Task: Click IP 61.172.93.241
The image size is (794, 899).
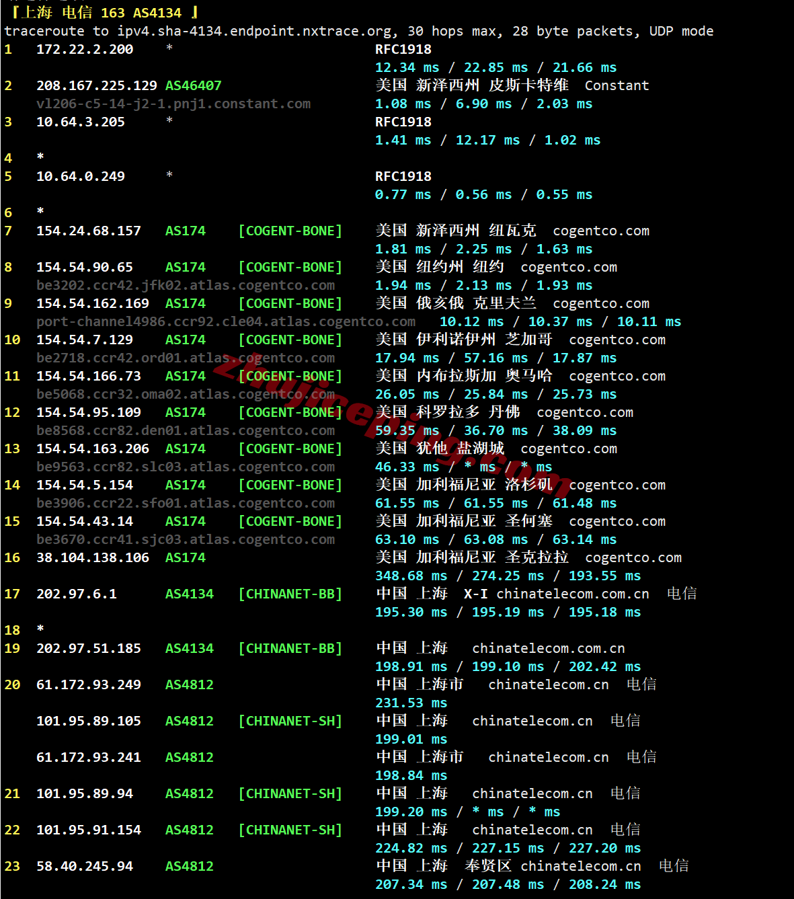Action: pyautogui.click(x=89, y=757)
